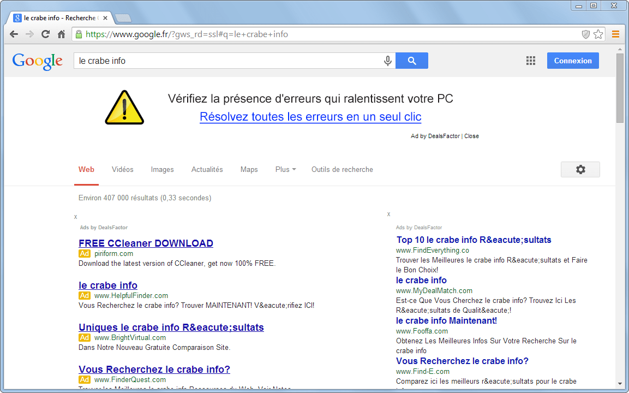The image size is (629, 393).
Task: Dismiss the right DealsFactor ads with its x
Action: (x=389, y=215)
